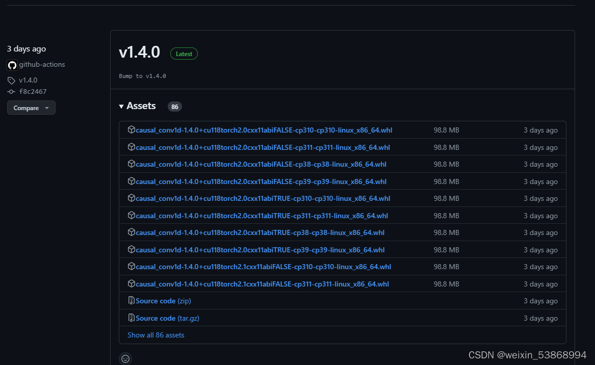Click package icon for cu118torch2.0 FALSE cp311 wheel
The width and height of the screenshot is (595, 365).
point(132,147)
